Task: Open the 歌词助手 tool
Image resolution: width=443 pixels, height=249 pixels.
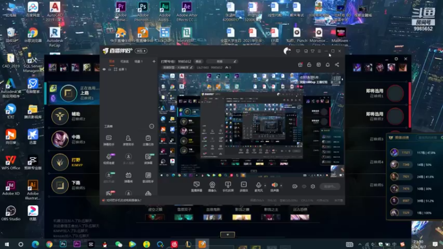Action: point(148,178)
